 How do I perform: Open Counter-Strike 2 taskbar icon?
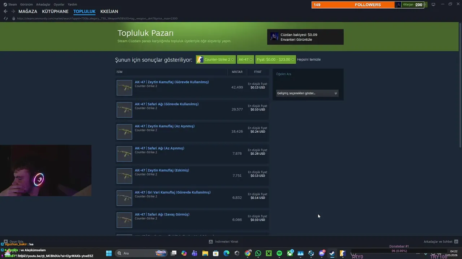coord(343,253)
